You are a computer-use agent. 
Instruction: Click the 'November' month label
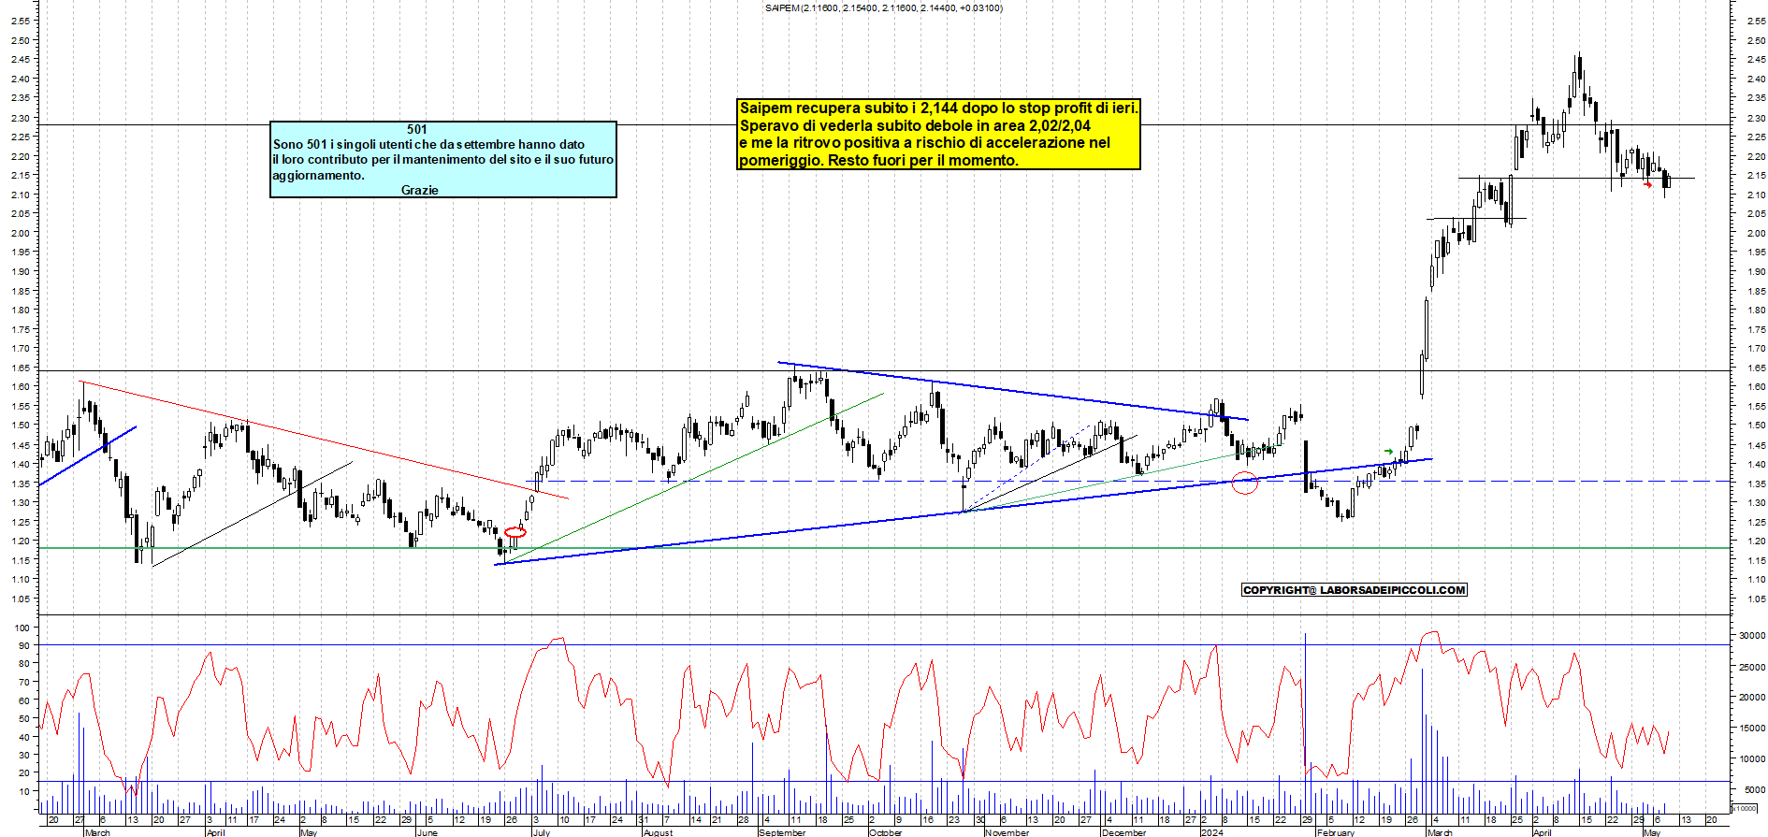[1007, 832]
